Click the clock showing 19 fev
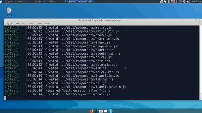 197,1
